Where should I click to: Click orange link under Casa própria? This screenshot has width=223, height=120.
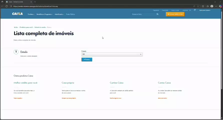tap(69, 98)
